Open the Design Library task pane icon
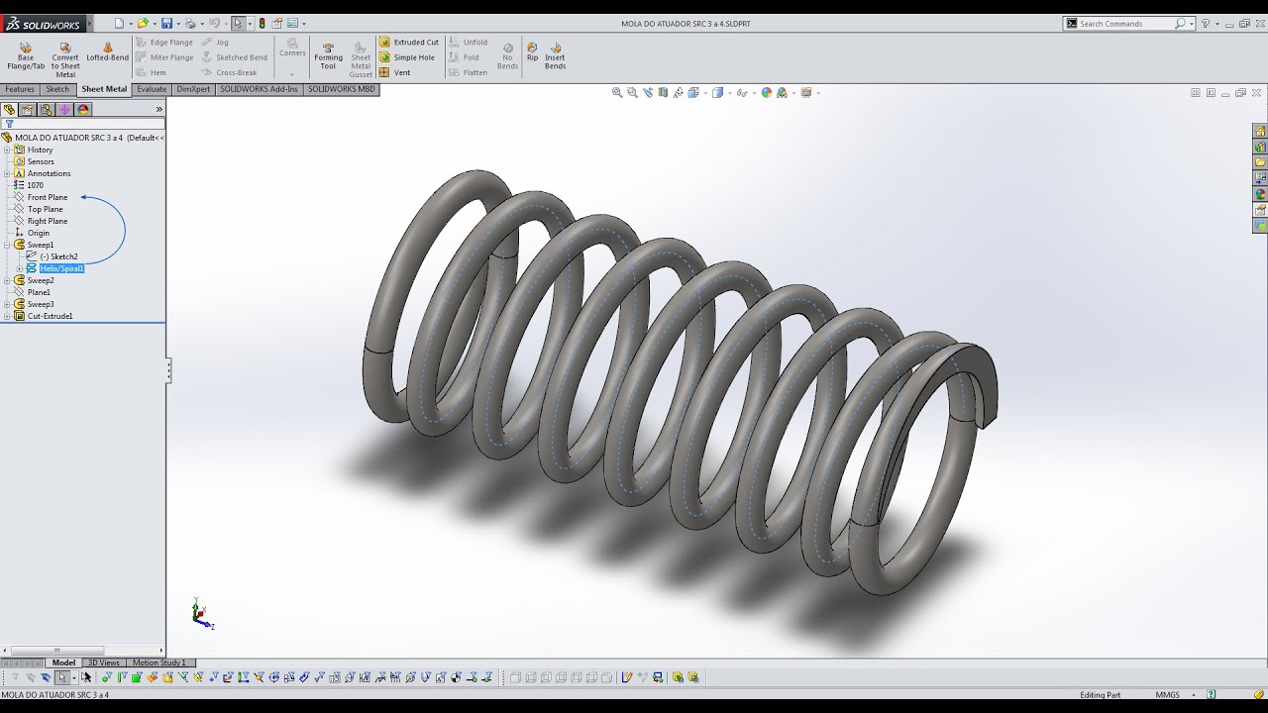 pyautogui.click(x=1260, y=147)
